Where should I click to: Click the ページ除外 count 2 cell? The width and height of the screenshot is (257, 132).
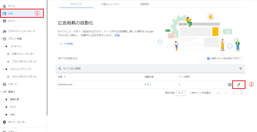[x=179, y=85]
